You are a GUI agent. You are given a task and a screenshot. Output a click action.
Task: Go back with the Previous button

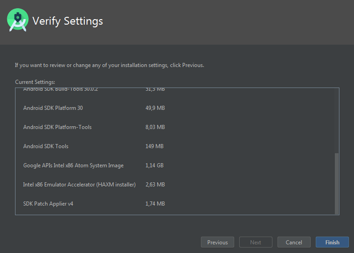click(x=217, y=242)
